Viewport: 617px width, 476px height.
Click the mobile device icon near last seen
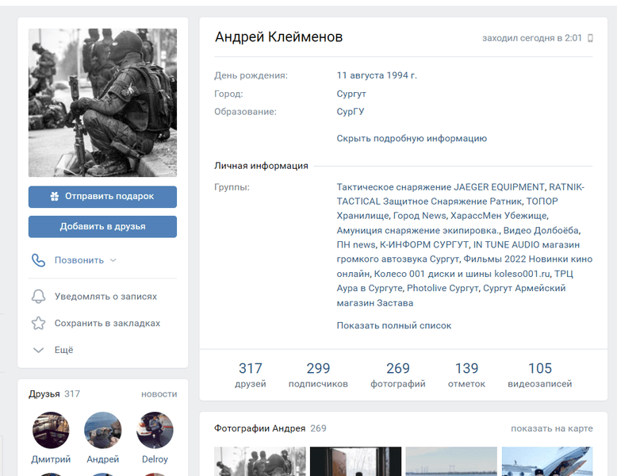point(590,38)
